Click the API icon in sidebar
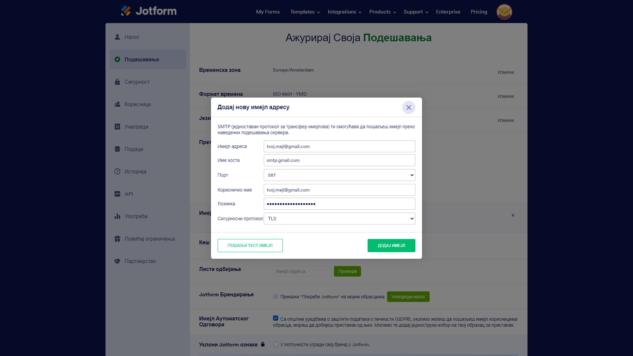The height and width of the screenshot is (356, 633). 117,194
